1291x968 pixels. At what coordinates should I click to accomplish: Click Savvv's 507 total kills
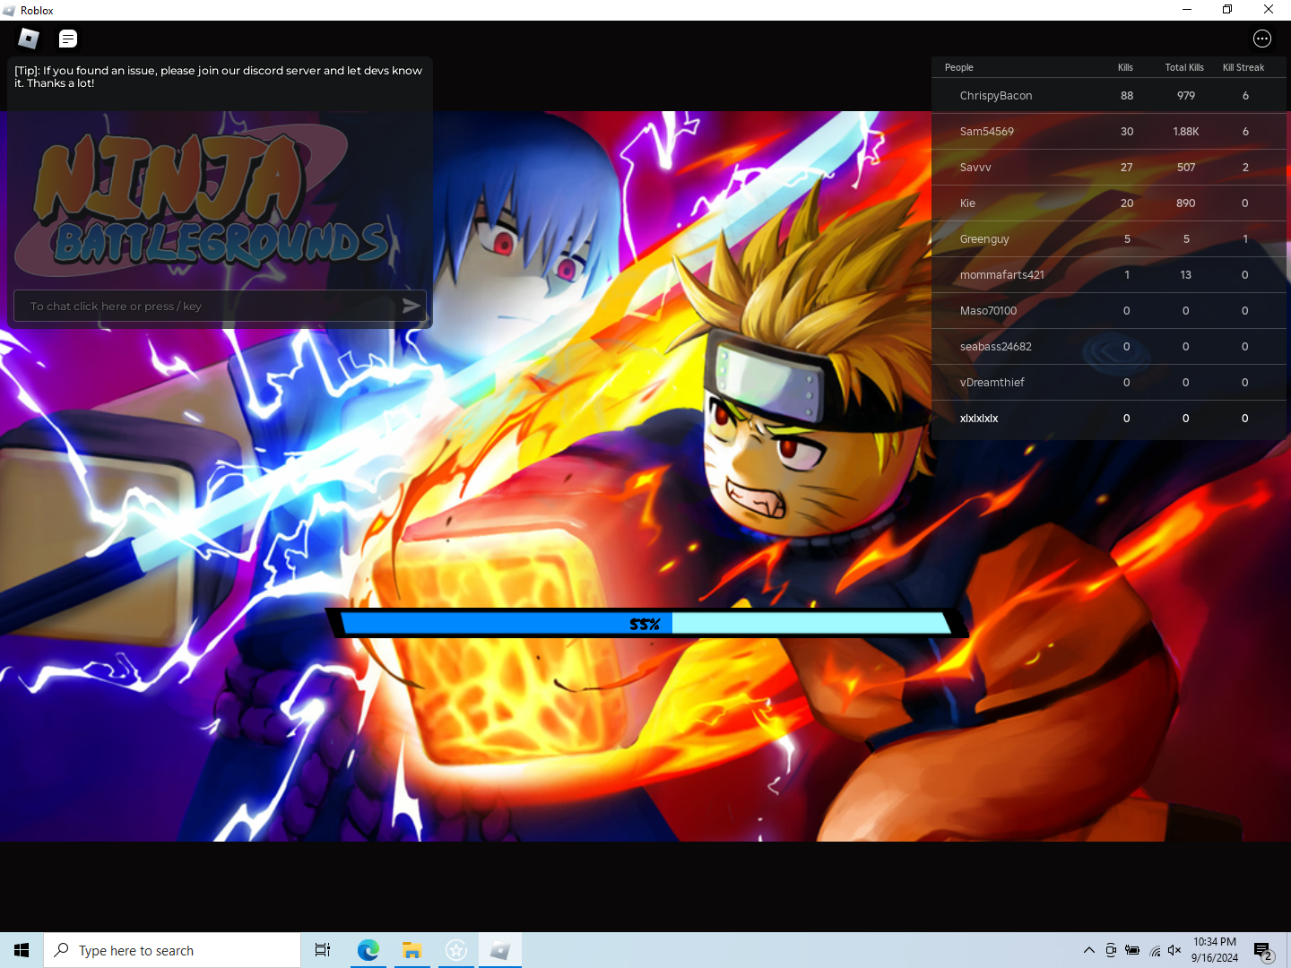[x=1186, y=167]
